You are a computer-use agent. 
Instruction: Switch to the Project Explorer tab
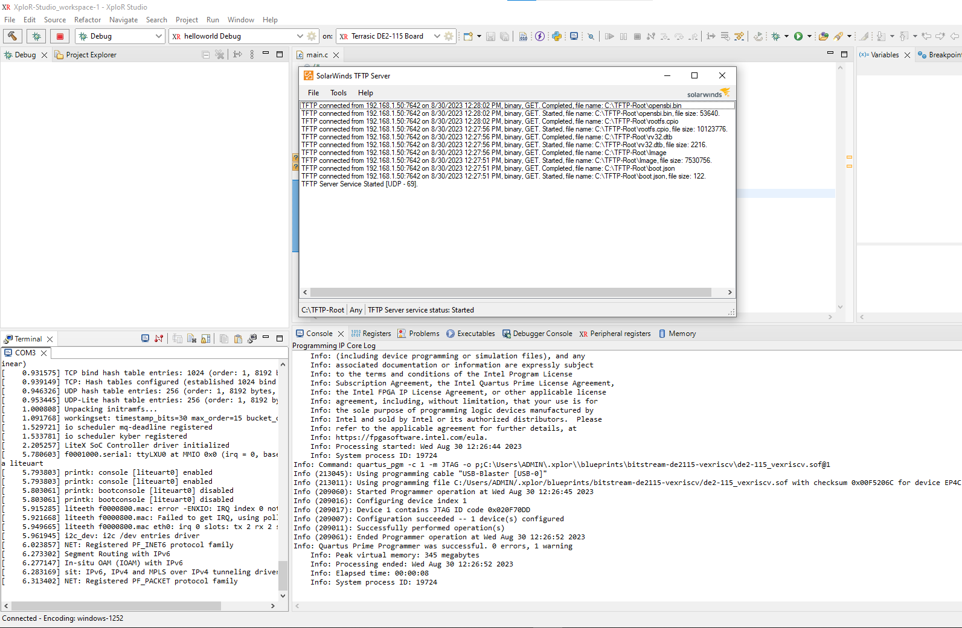85,55
